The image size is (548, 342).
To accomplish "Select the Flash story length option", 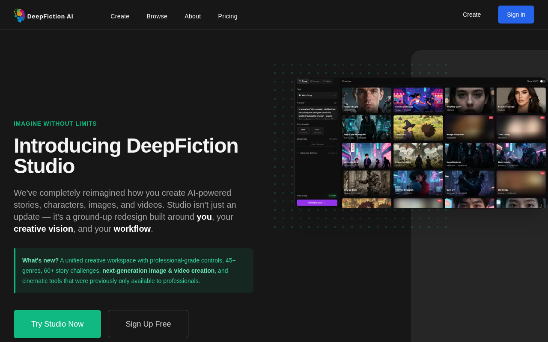I will [303, 131].
